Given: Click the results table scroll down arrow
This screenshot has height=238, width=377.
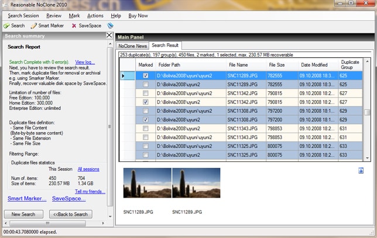Looking at the screenshot, I should 367,158.
